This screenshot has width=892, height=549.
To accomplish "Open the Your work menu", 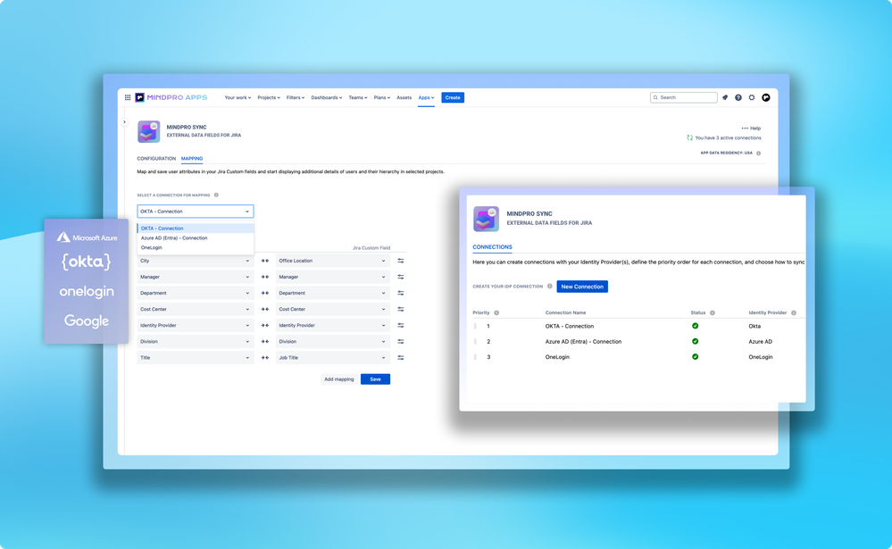I will pos(238,97).
